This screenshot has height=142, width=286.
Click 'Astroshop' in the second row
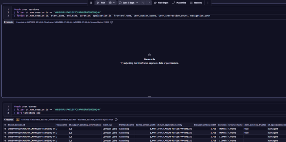tap(124, 133)
